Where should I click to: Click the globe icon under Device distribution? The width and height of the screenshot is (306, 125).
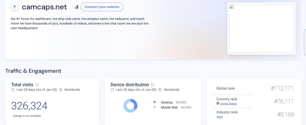(160, 90)
